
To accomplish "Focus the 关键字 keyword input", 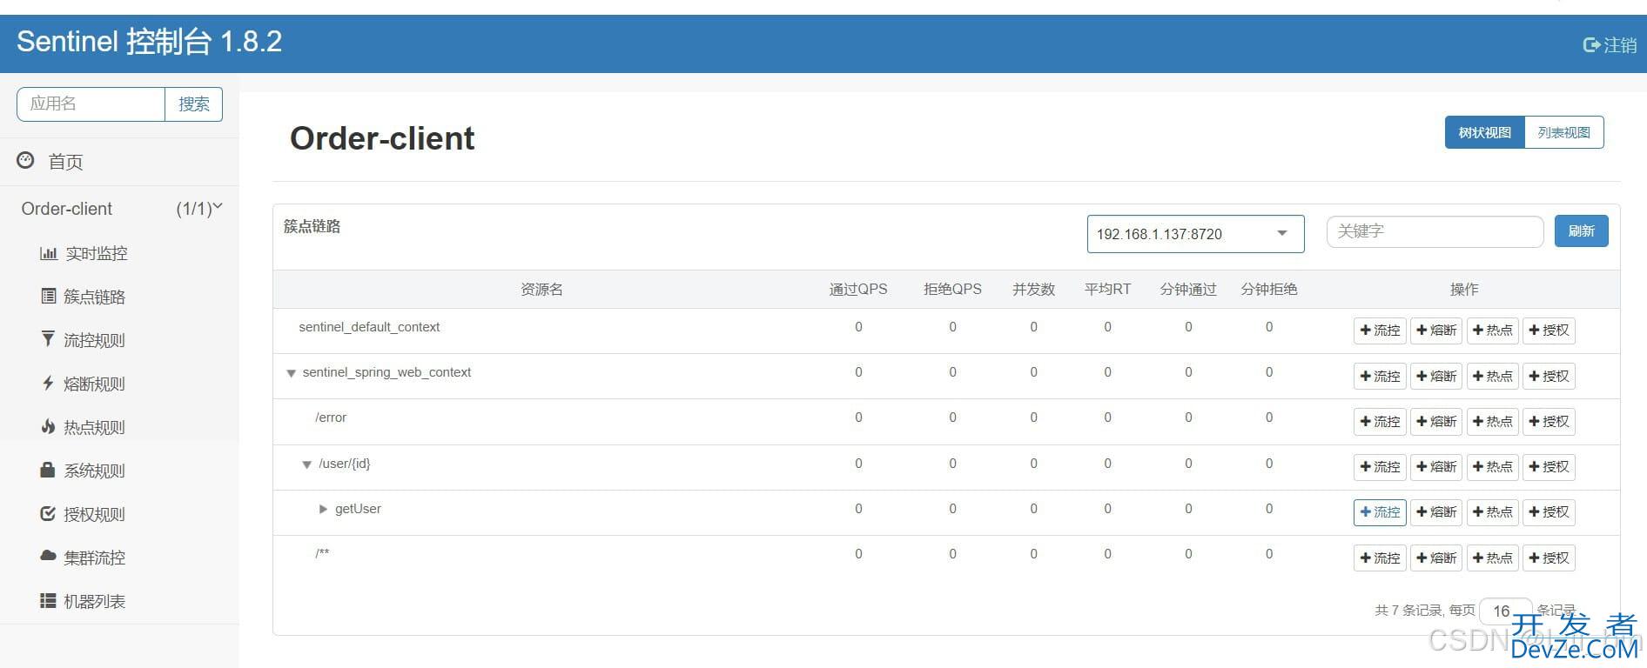I will pyautogui.click(x=1435, y=231).
